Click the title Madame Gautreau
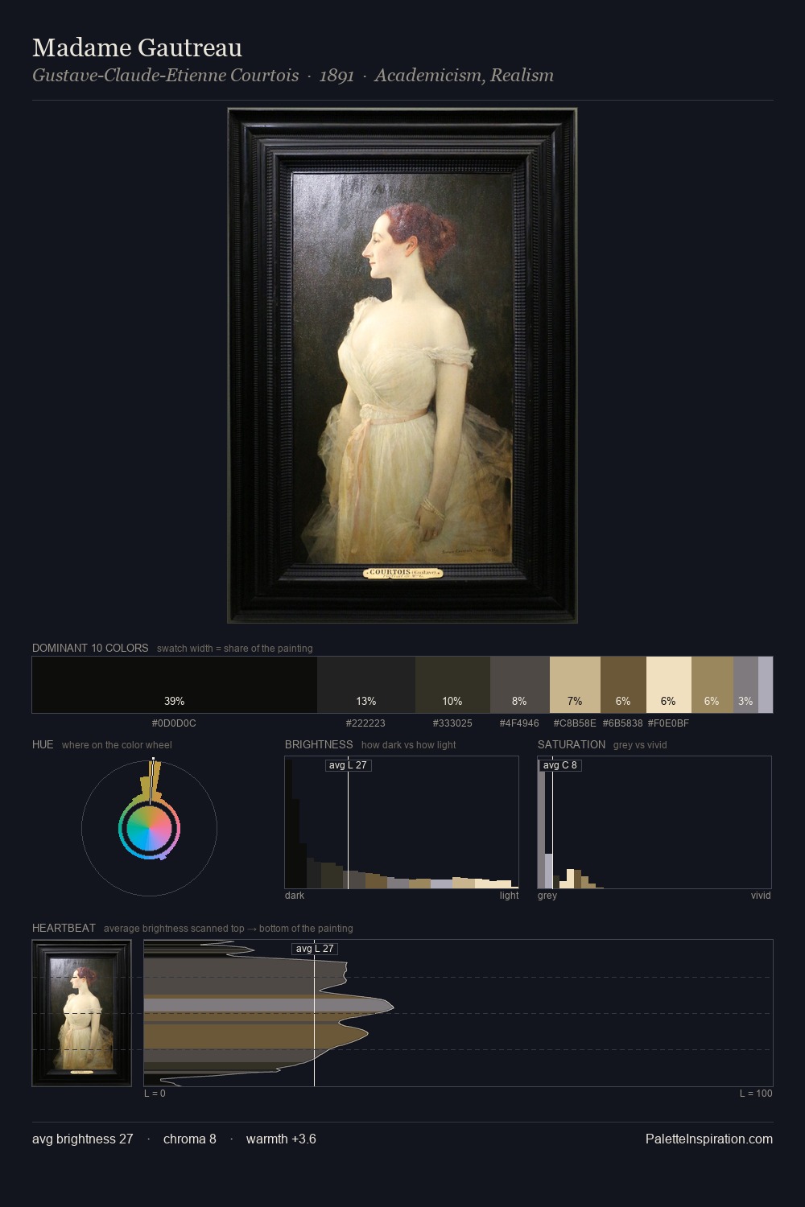Screen dimensions: 805x1207 [x=137, y=47]
